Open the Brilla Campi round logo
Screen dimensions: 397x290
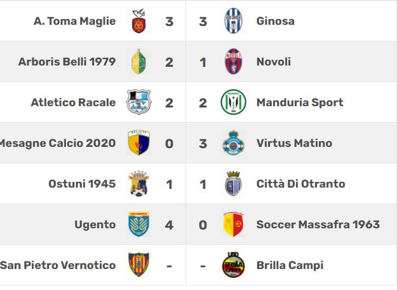point(233,265)
